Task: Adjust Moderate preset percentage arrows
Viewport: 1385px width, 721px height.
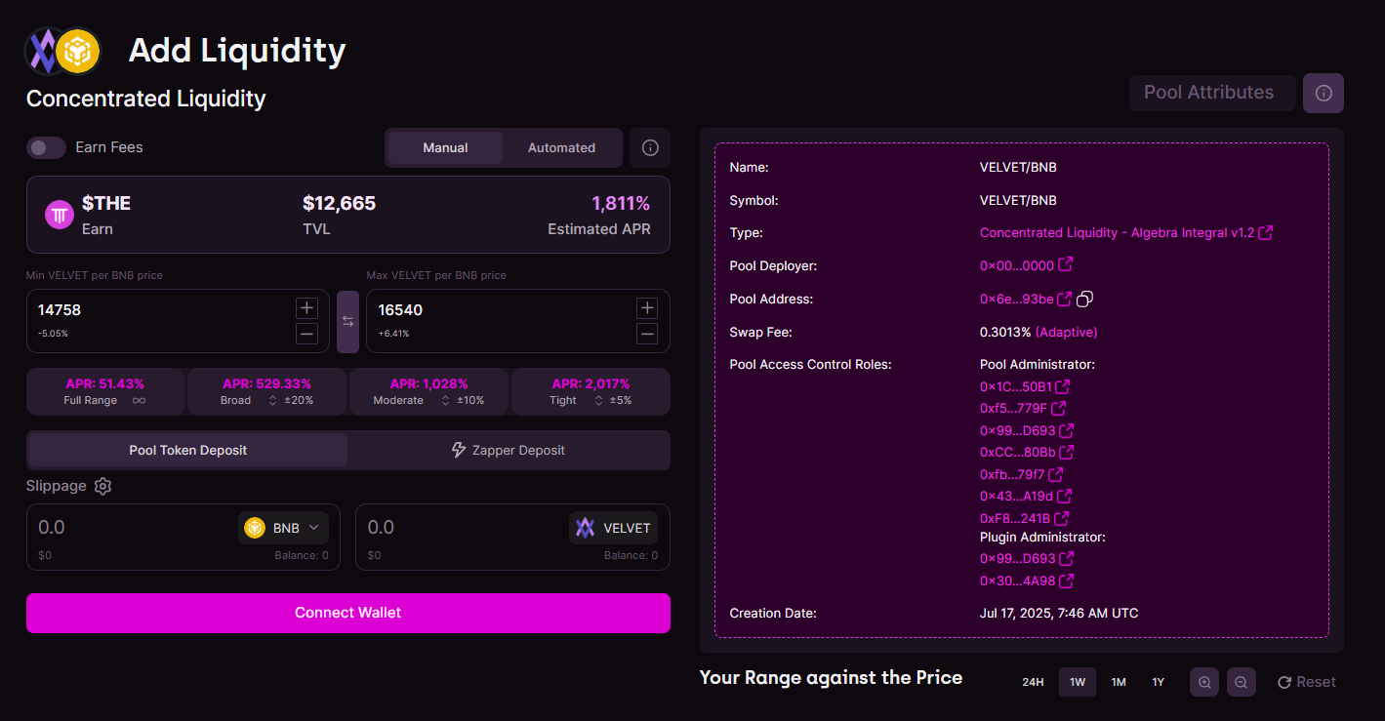Action: pos(446,400)
